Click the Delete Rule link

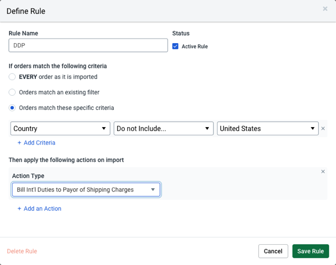pos(22,252)
